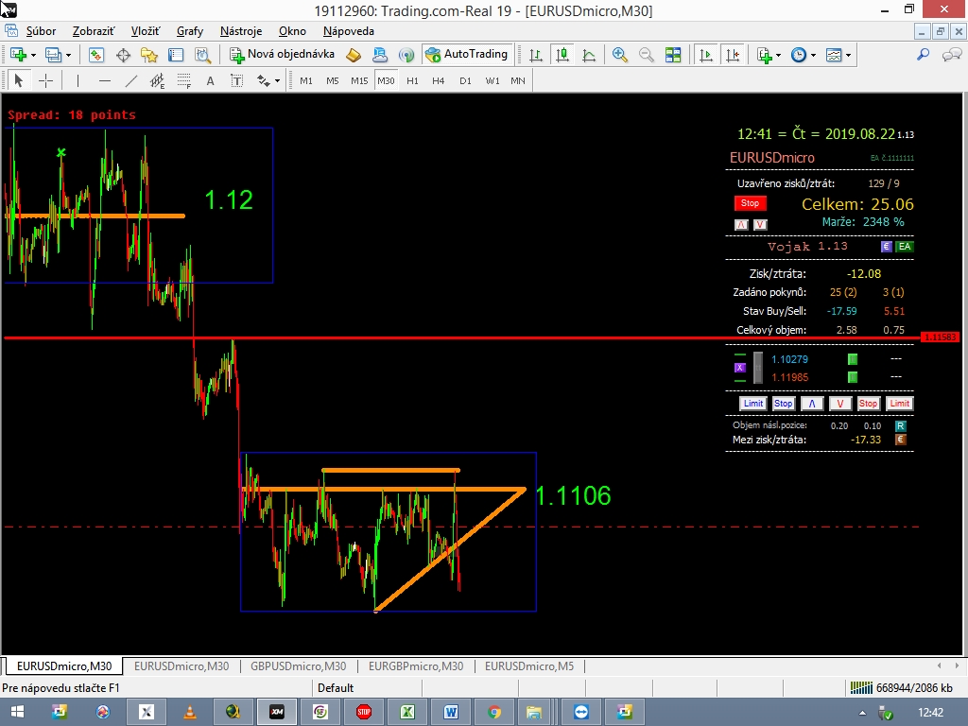Open the search magnifier in toolbar

[923, 55]
